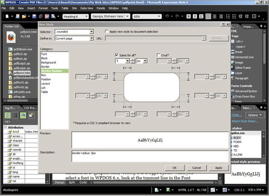
Task: Open the 65% font size dropdown
Action: [x=159, y=16]
